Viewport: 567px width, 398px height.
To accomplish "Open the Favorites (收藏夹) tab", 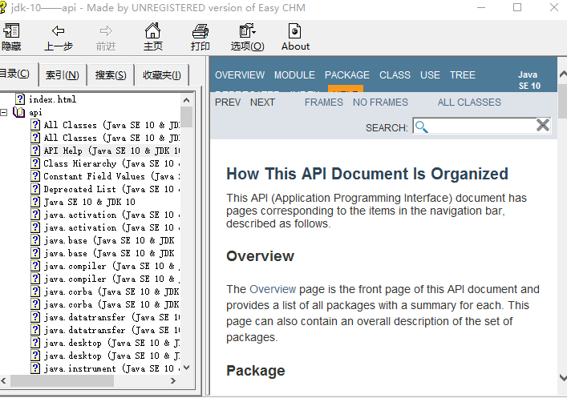I will (160, 75).
